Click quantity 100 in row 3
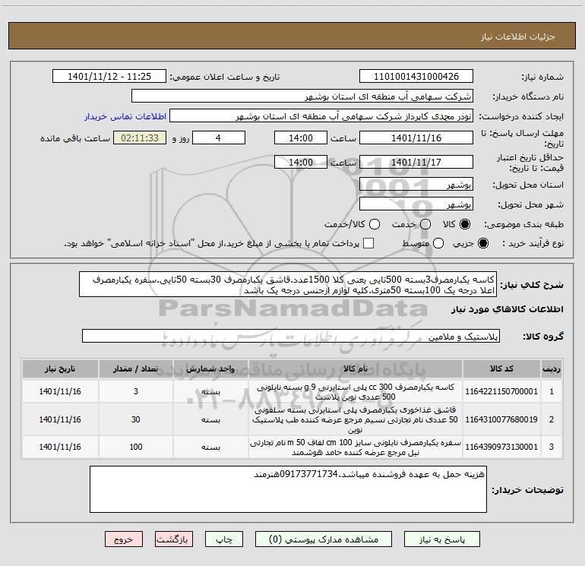The height and width of the screenshot is (566, 585). pyautogui.click(x=136, y=447)
